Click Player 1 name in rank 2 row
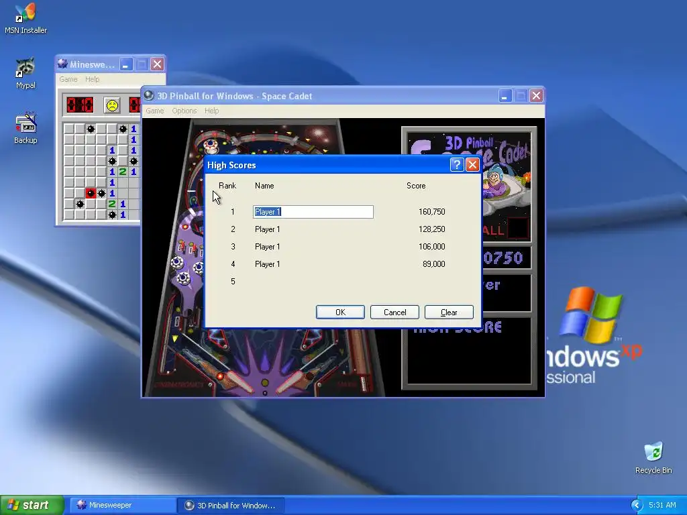Viewport: 687px width, 515px height. [267, 229]
